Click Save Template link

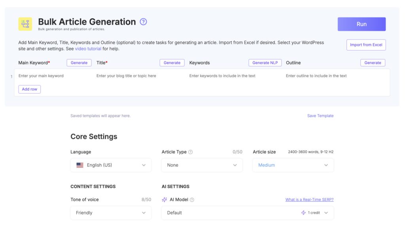click(320, 116)
